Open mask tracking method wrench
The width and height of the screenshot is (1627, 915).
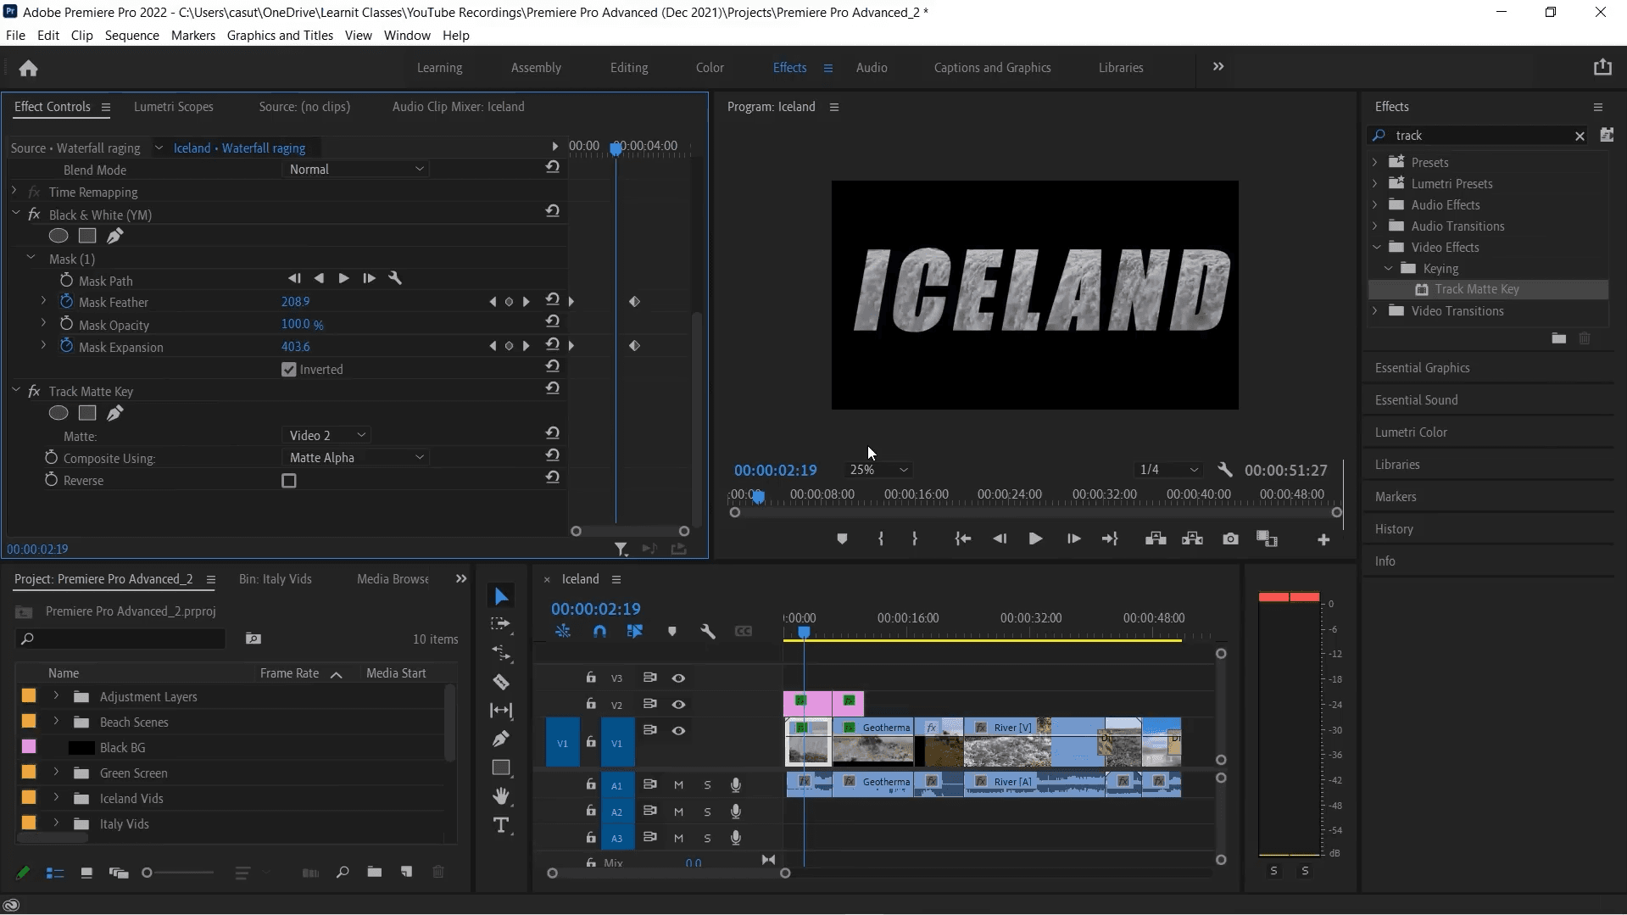point(394,278)
